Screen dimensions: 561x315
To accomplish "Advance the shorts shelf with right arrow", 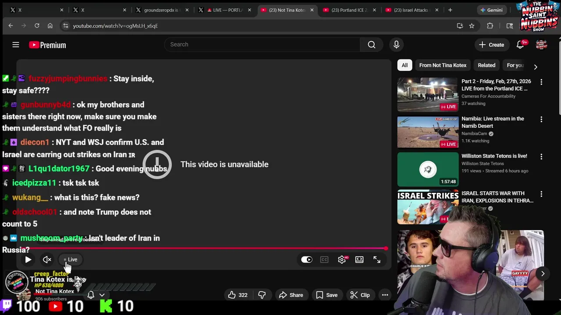I will pyautogui.click(x=543, y=274).
